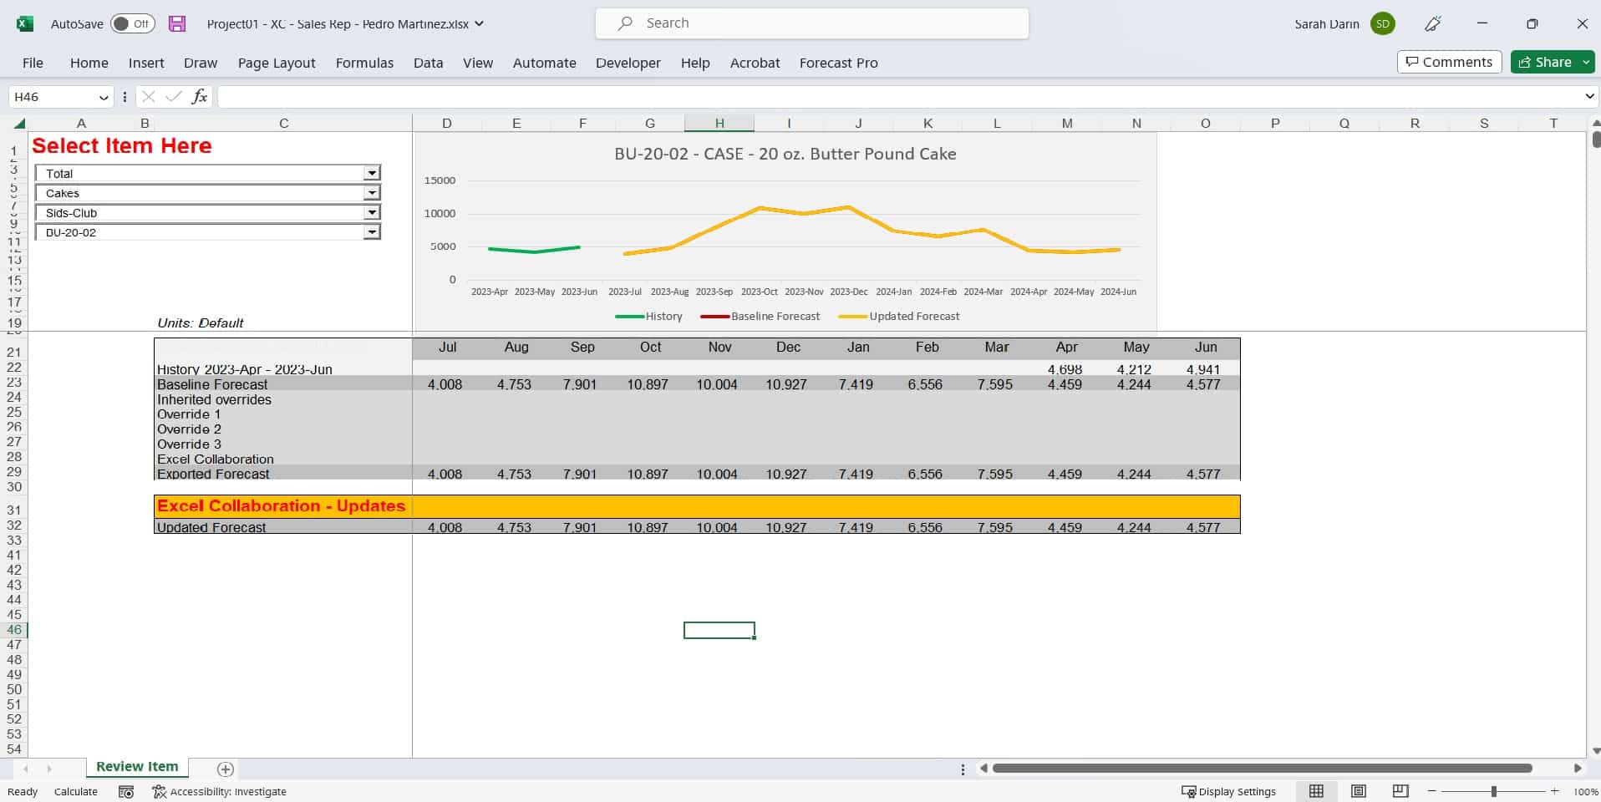The image size is (1601, 802).
Task: Click Sarah Darin's account avatar
Action: [1382, 23]
